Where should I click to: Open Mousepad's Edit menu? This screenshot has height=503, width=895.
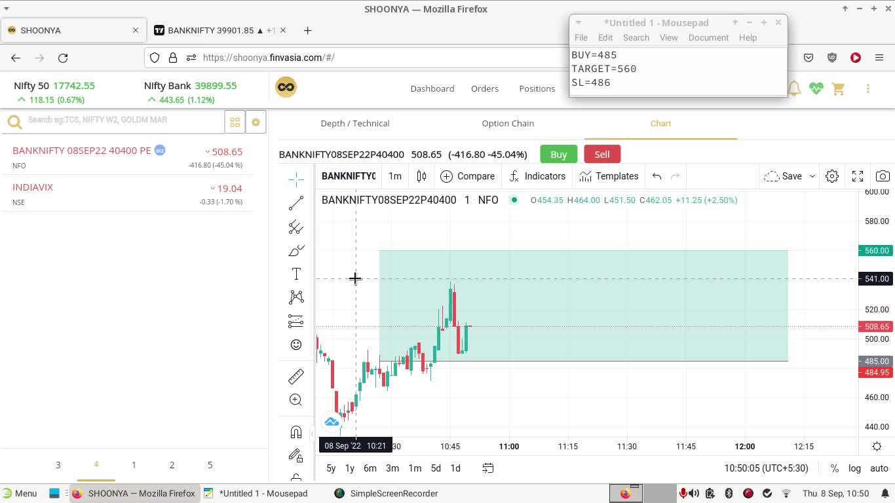(x=605, y=38)
